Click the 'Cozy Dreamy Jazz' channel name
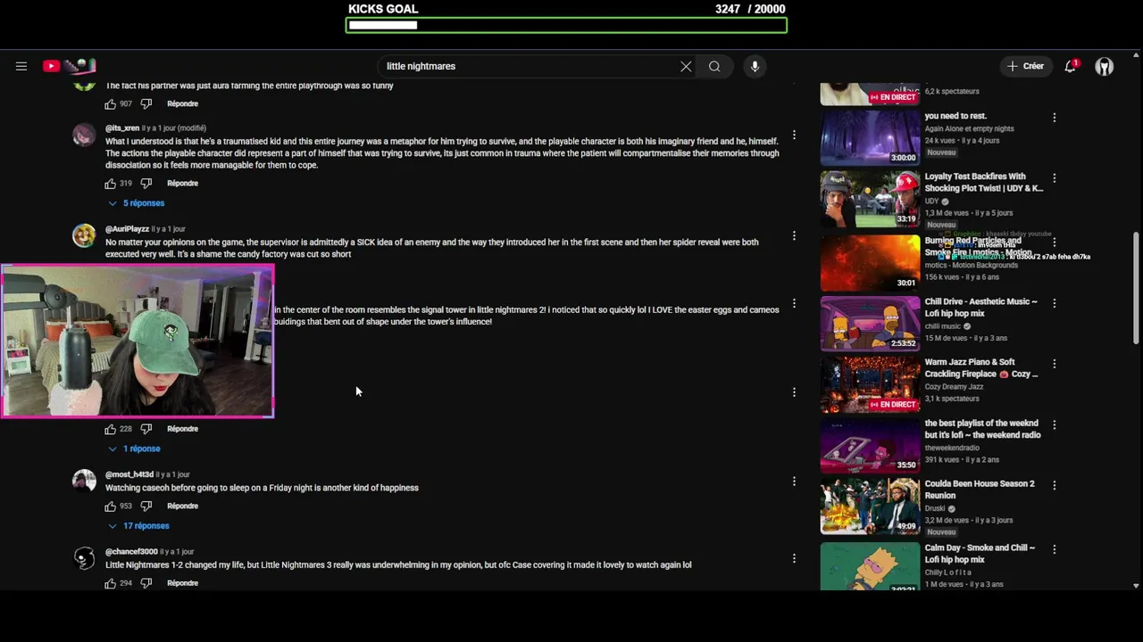 click(x=954, y=387)
